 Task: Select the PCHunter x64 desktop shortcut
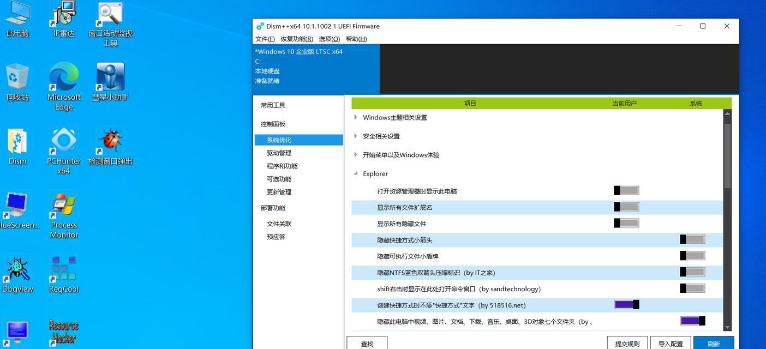click(x=64, y=152)
